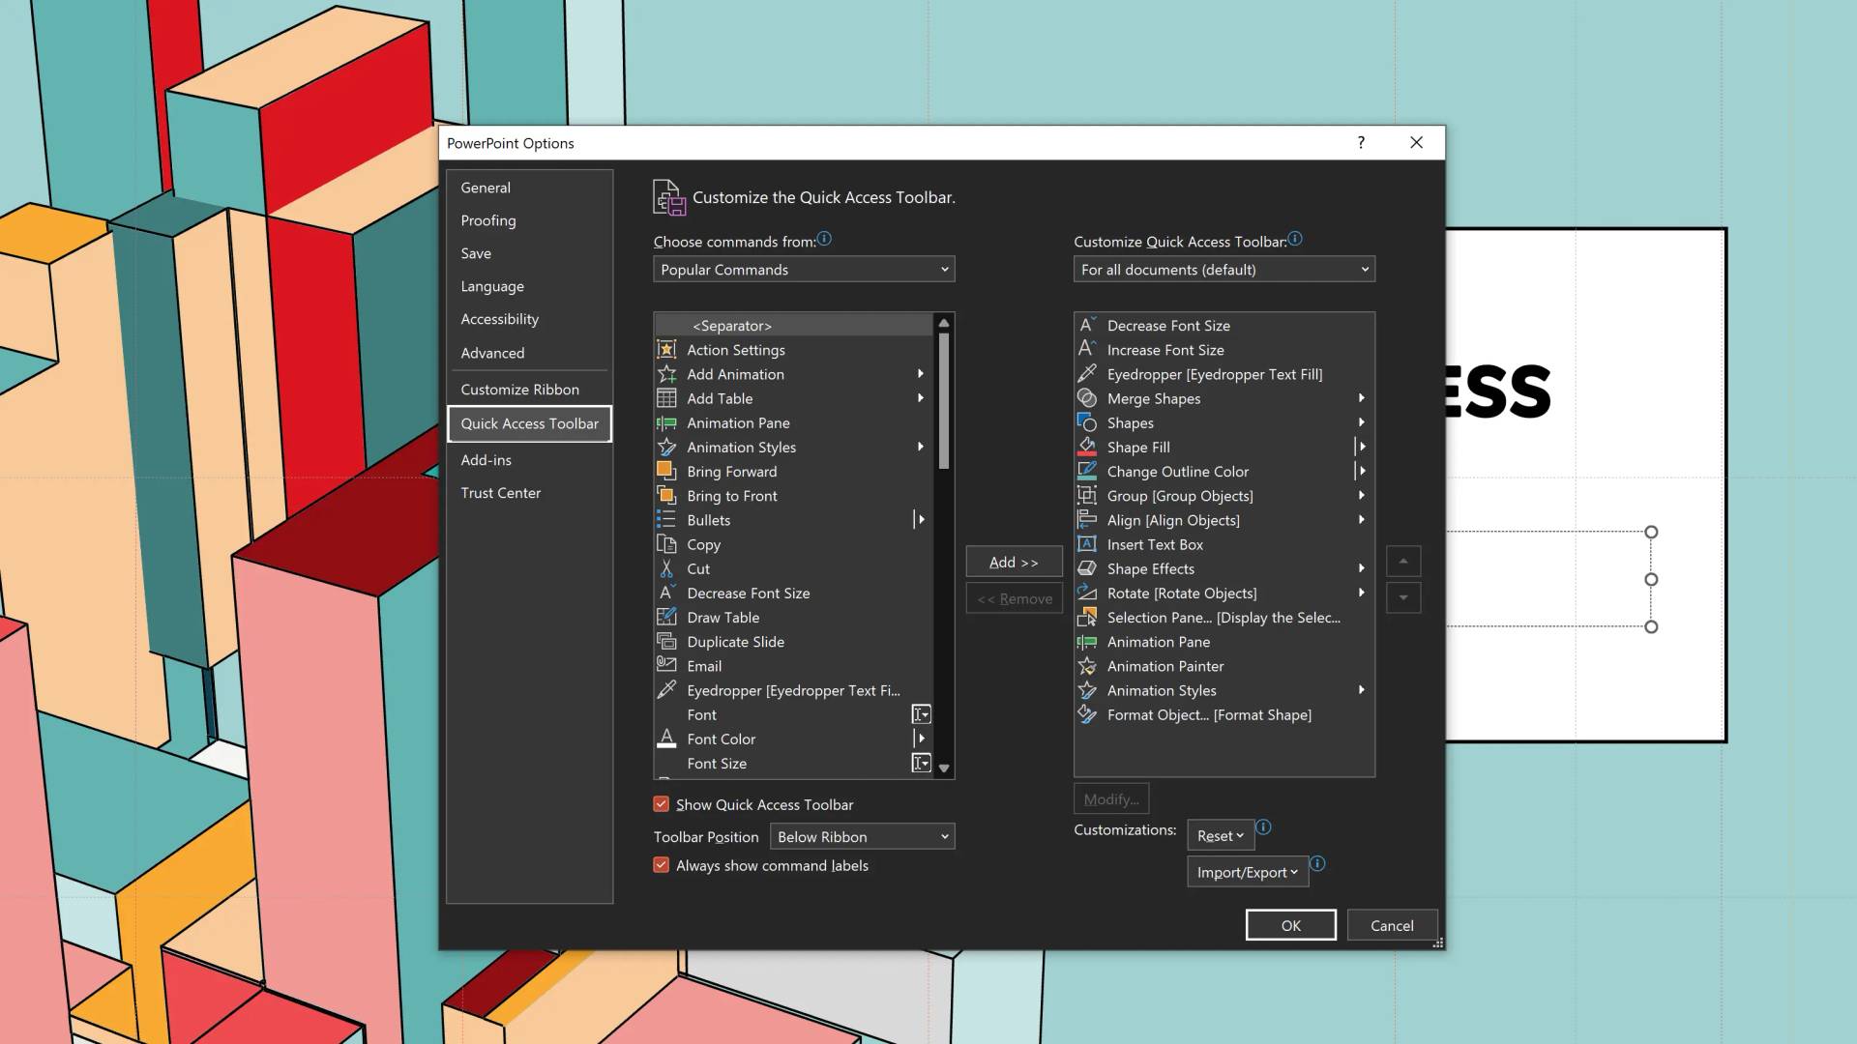Click Shape Fill paint bucket icon

pos(1087,447)
